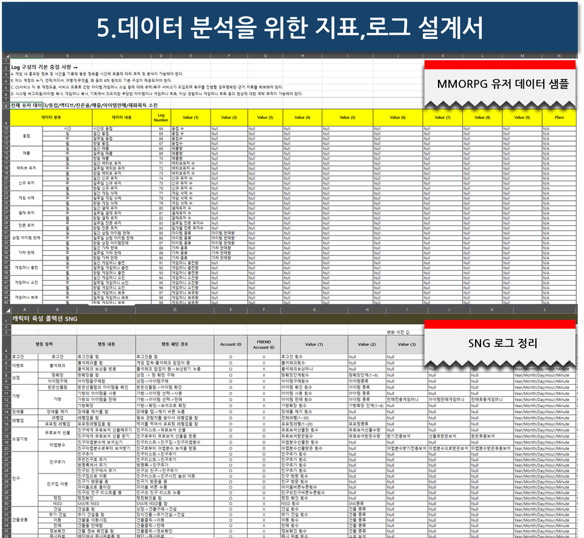Screen dimensions: 584x538
Task: Select the '시간당 동접' data cell
Action: (x=122, y=128)
